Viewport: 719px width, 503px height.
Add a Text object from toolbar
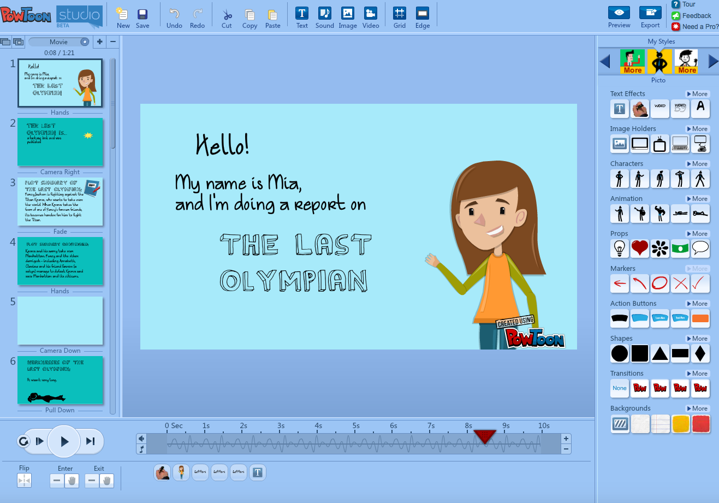[x=302, y=18]
